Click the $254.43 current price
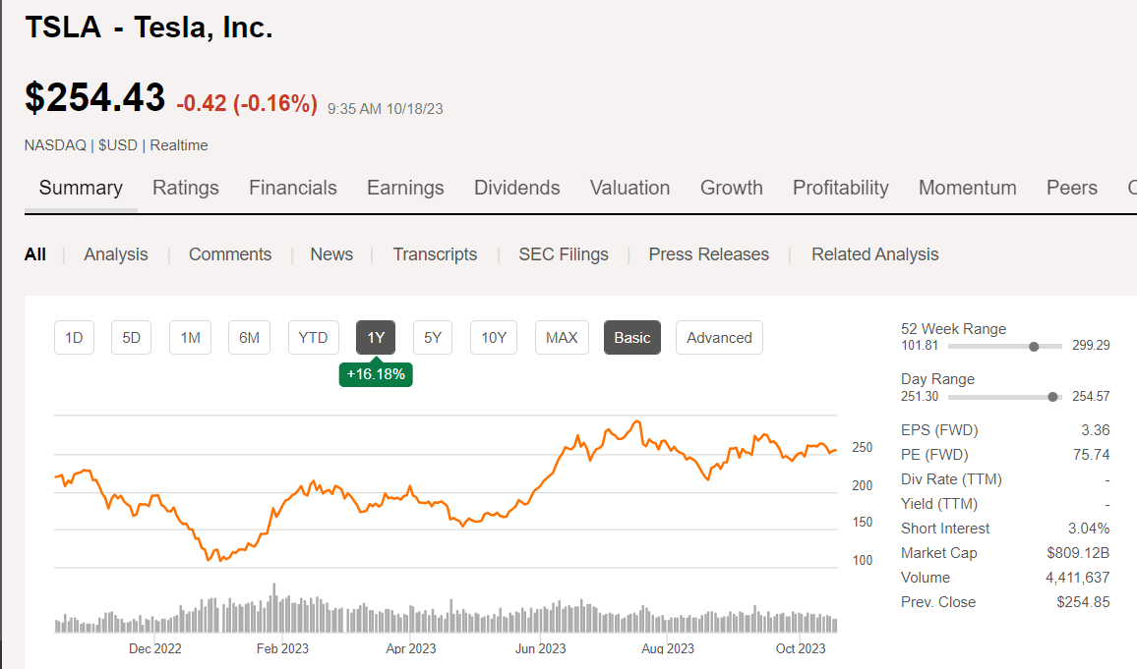Viewport: 1137px width, 669px height. click(95, 97)
